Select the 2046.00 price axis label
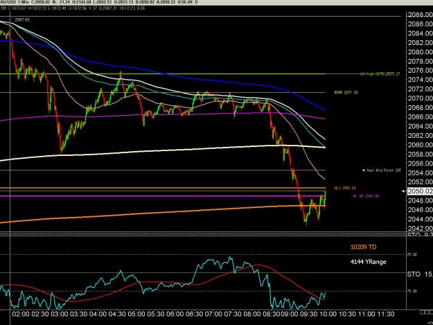 (x=420, y=209)
